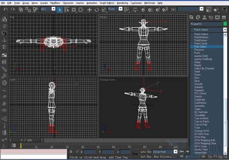Click the Go to Start playback button
The image size is (229, 160).
click(x=181, y=152)
